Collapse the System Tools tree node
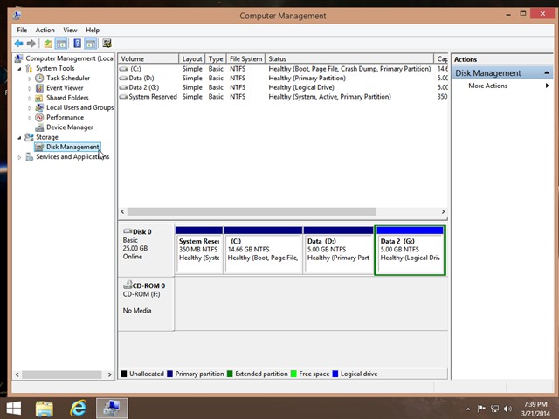This screenshot has width=559, height=419. [x=19, y=69]
